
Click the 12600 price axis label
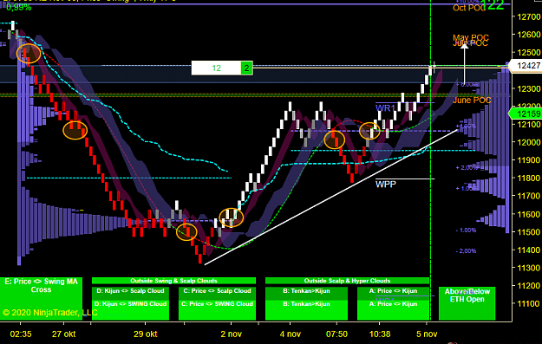click(529, 34)
